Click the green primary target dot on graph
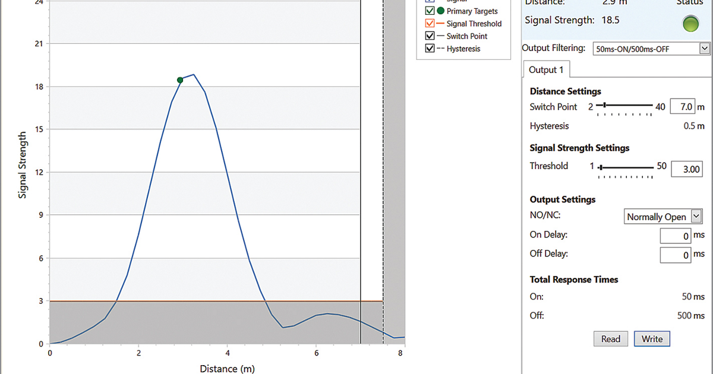 pyautogui.click(x=180, y=80)
